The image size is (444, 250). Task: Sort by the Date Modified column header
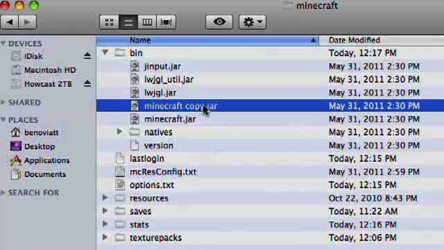[x=381, y=40]
